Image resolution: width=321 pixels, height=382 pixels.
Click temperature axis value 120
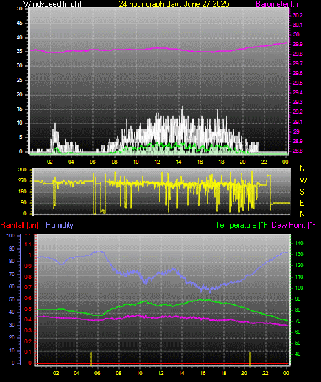[x=299, y=265]
